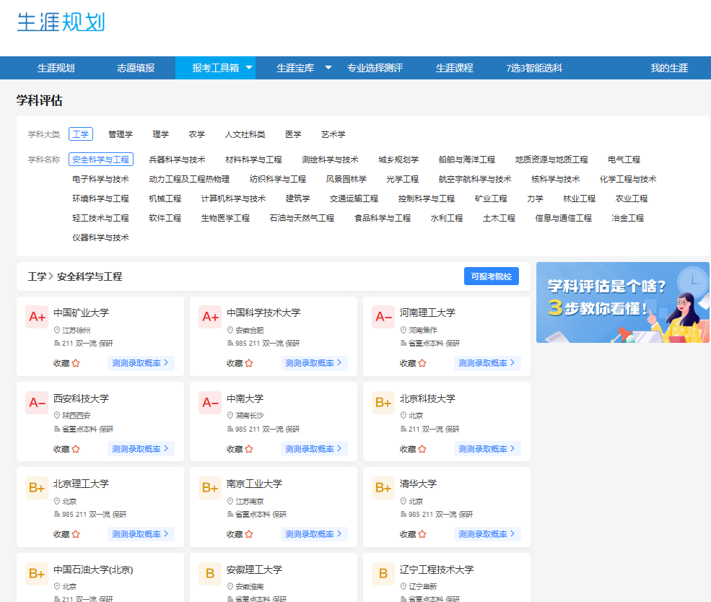Open 中国石油大学(北京) card title
711x602 pixels.
[x=93, y=570]
